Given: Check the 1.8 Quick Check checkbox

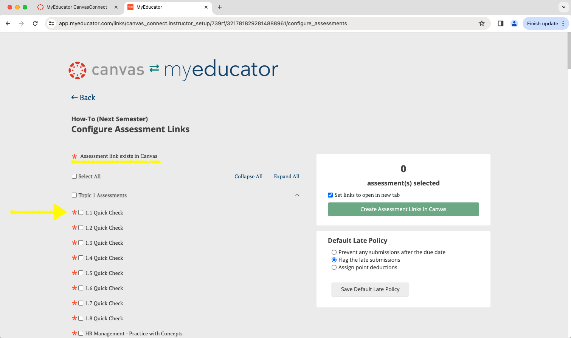Looking at the screenshot, I should coord(81,318).
